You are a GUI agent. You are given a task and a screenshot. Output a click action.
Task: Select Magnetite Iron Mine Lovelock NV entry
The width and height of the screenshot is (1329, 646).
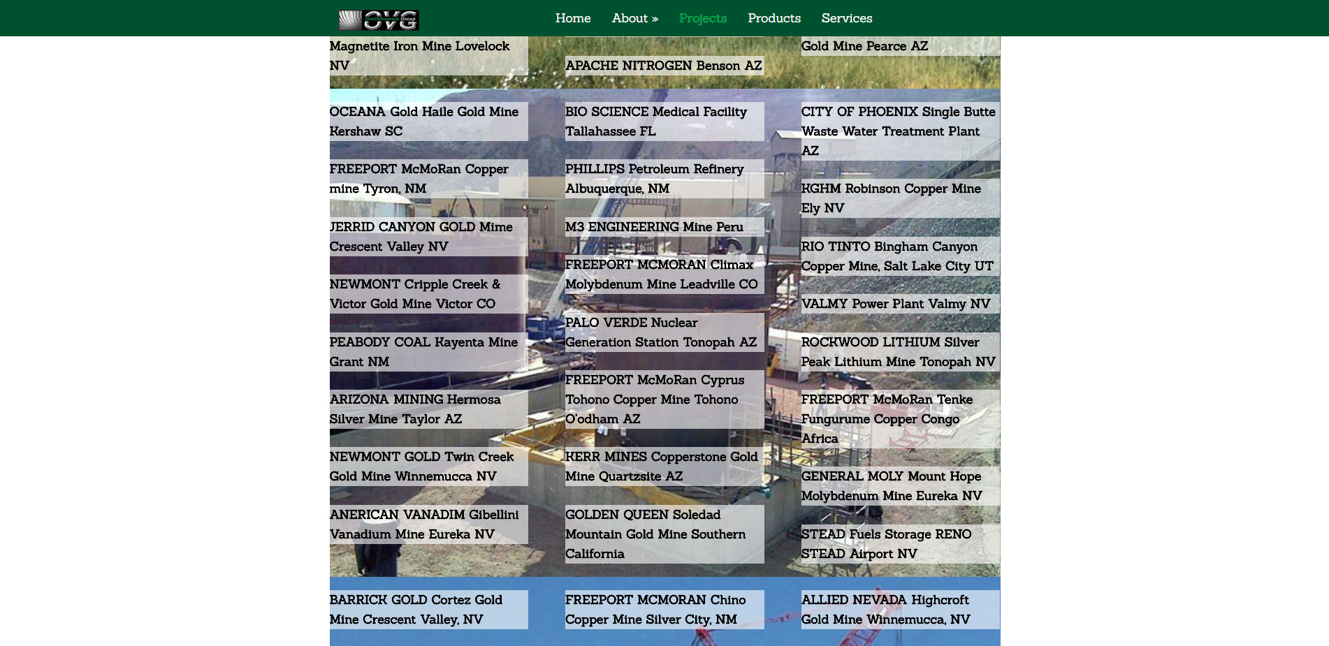429,56
